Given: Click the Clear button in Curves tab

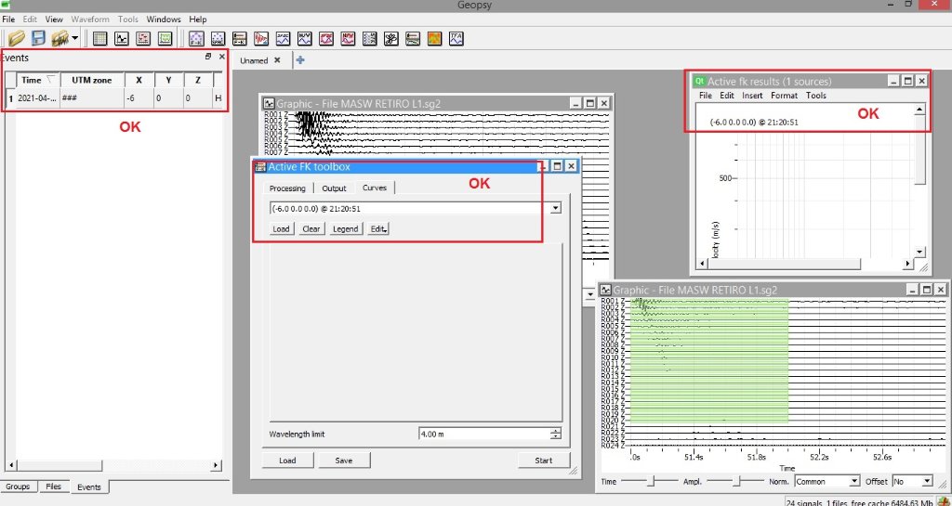Looking at the screenshot, I should (311, 228).
